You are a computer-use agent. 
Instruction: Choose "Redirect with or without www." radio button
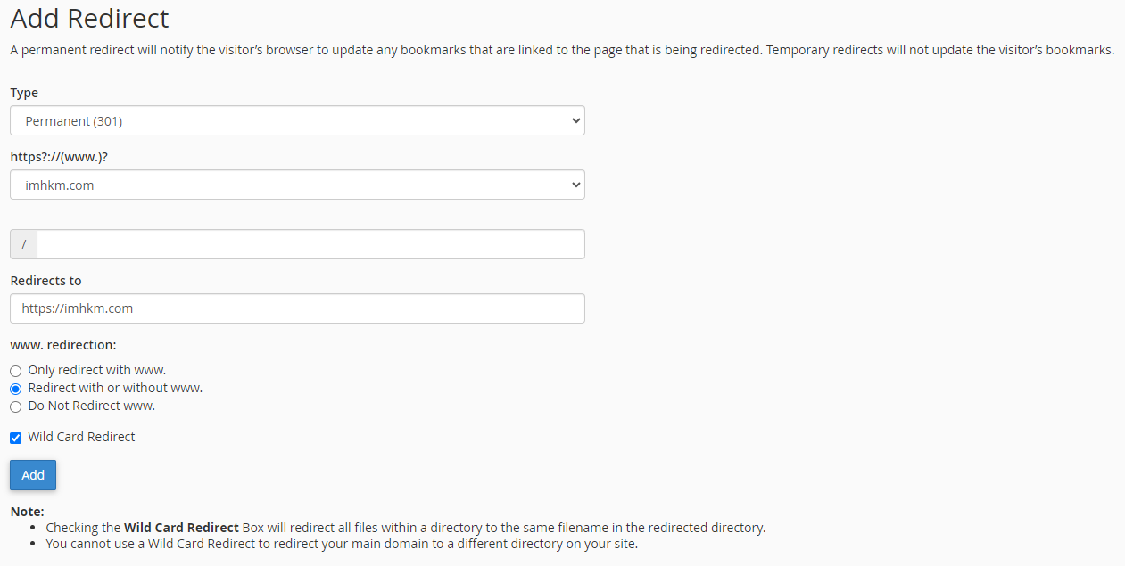(15, 389)
